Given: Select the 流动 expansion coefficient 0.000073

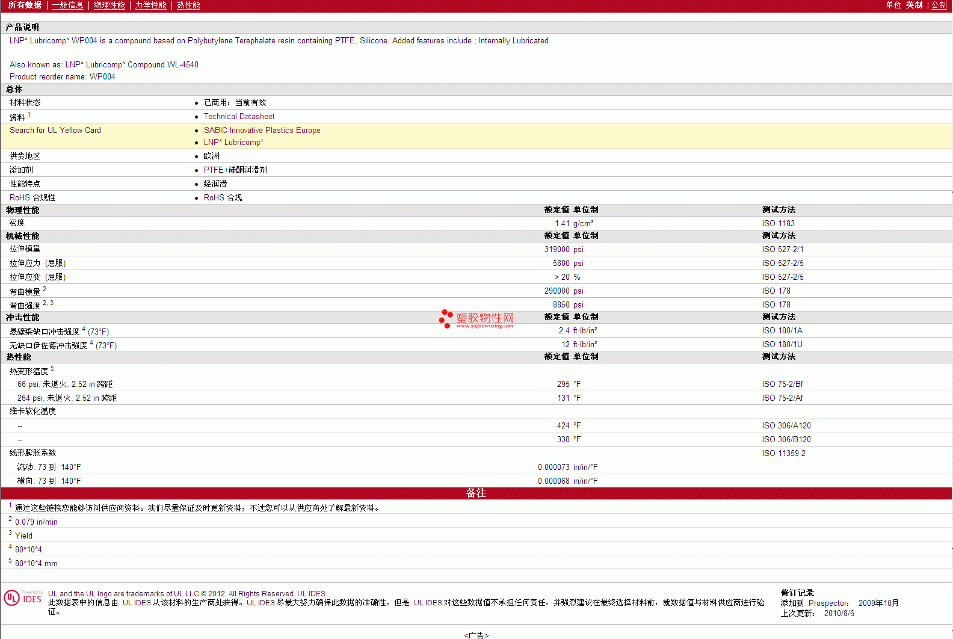Looking at the screenshot, I should [x=554, y=468].
